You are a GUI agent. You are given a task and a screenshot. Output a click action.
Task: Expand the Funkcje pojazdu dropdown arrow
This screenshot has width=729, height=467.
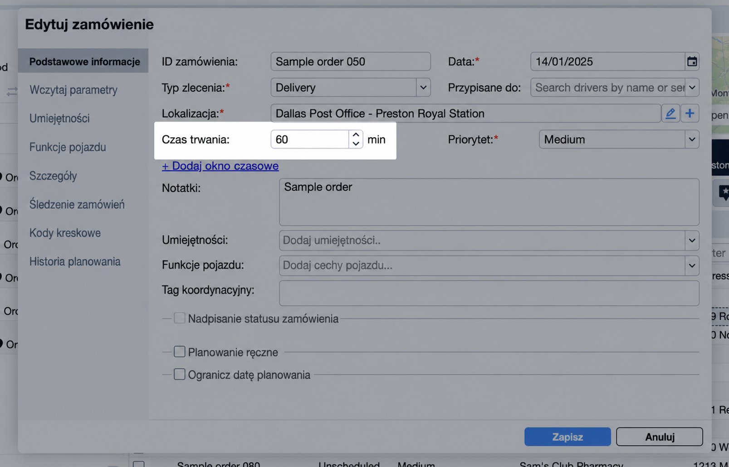692,266
